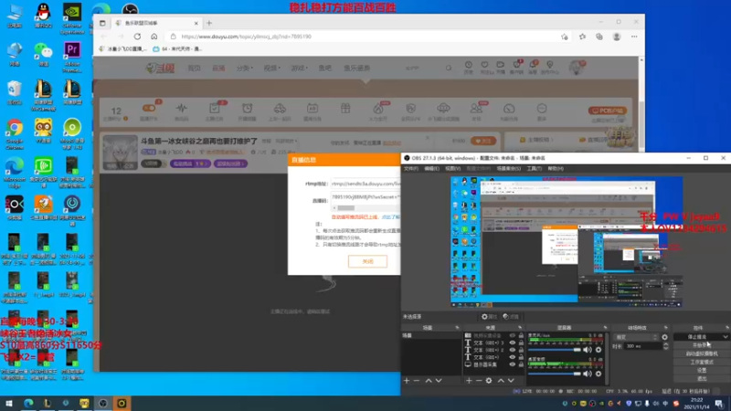Open the AD task icon in Douyu toolbar
Viewport: 731px width, 411px height.
313,109
